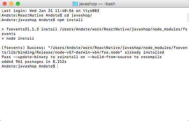Click the empty terminal area below the prompt
Screen dimensions: 189x121
[x=94, y=95]
